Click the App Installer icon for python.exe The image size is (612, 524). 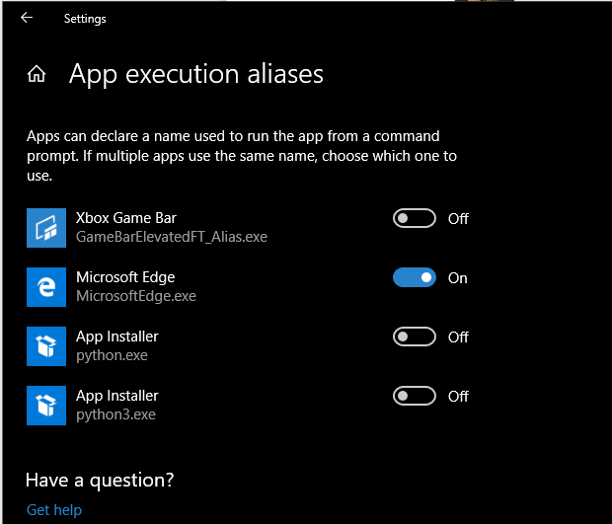pyautogui.click(x=46, y=346)
